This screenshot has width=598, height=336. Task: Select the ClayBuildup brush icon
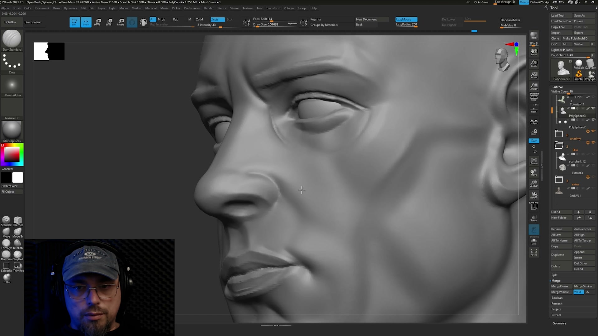(x=18, y=256)
